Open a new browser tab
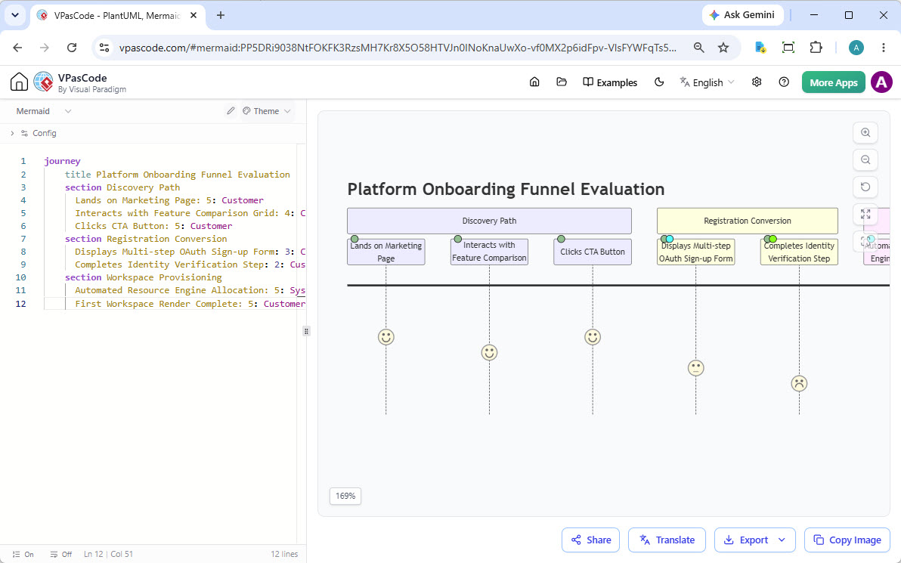901x563 pixels. (221, 16)
